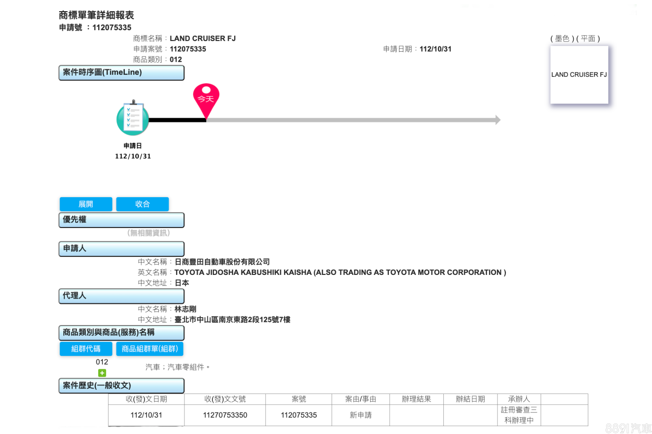The height and width of the screenshot is (434, 652).
Task: Expand goods list with green plus icon
Action: (x=102, y=373)
